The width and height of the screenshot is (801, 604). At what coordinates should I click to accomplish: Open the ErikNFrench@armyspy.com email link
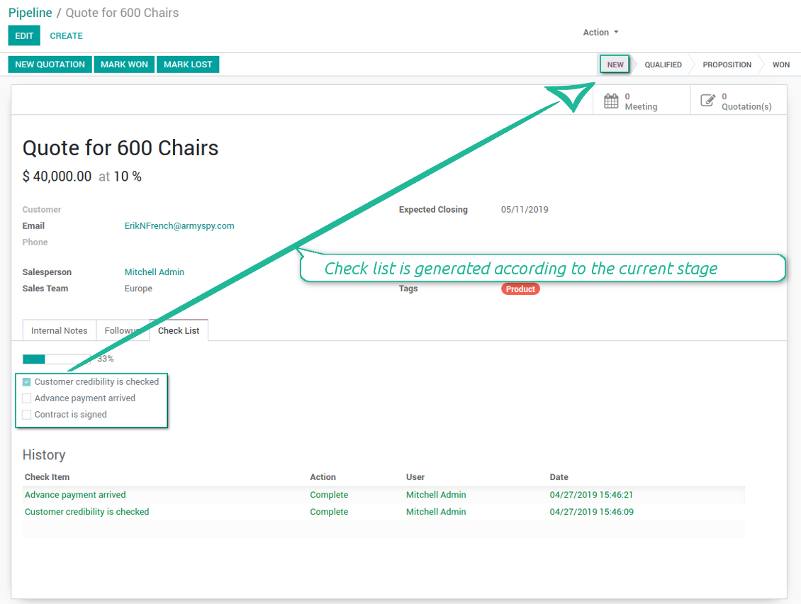179,226
